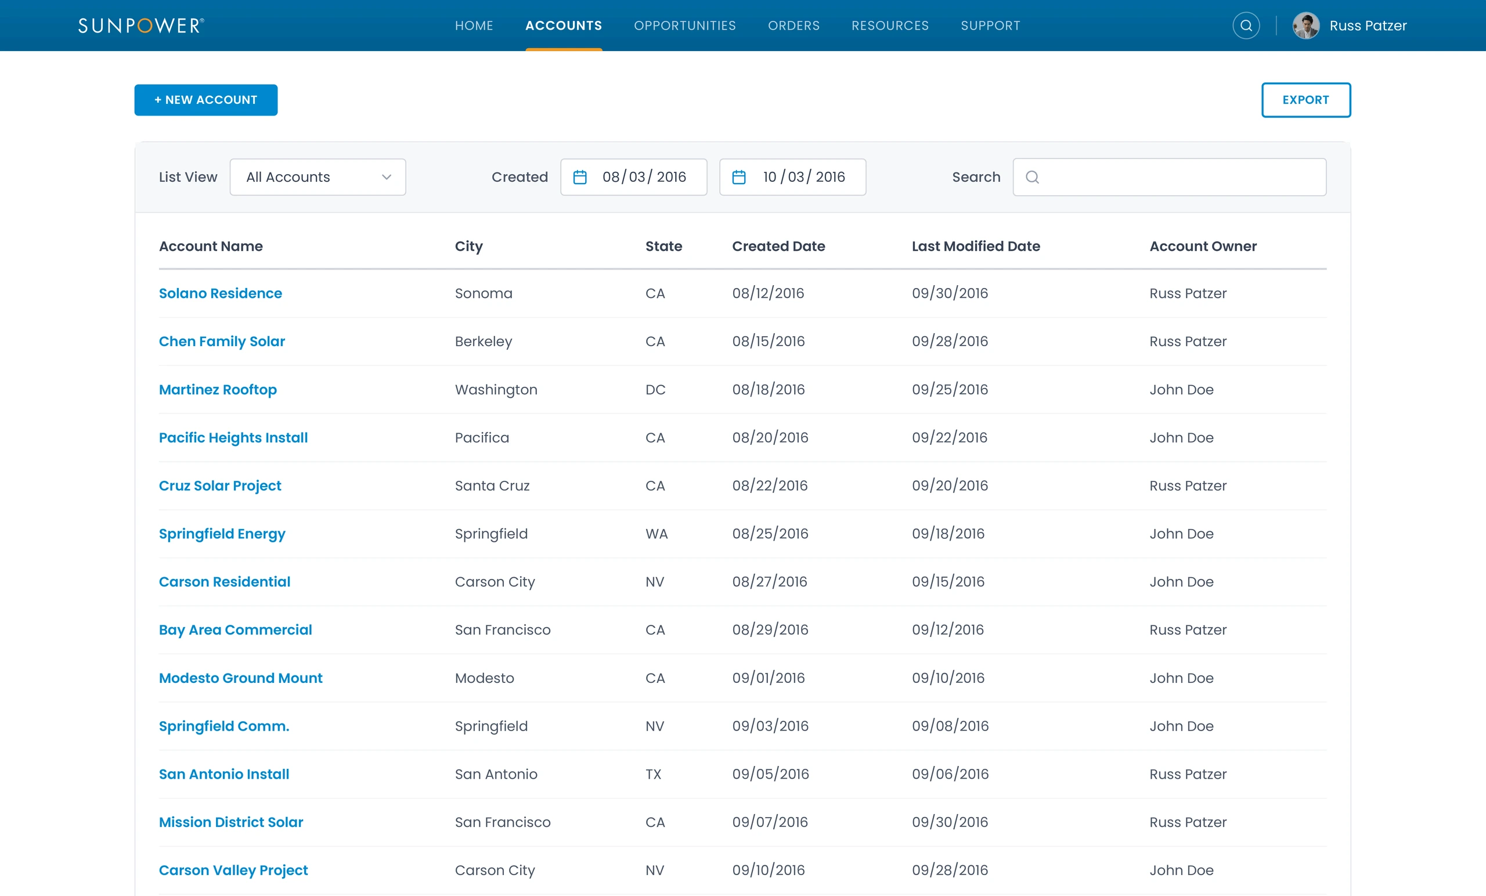Expand the All Accounts list view dropdown
The width and height of the screenshot is (1486, 896).
(x=318, y=177)
